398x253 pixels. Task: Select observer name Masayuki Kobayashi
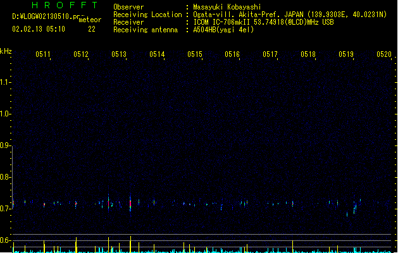click(227, 7)
